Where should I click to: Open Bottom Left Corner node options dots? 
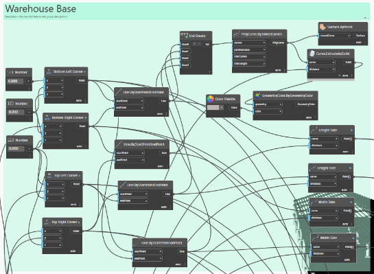click(85, 101)
